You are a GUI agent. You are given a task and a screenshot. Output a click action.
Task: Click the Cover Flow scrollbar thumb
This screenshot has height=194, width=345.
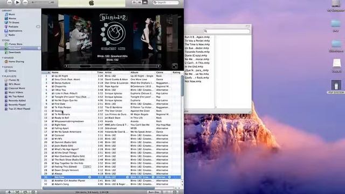point(85,66)
